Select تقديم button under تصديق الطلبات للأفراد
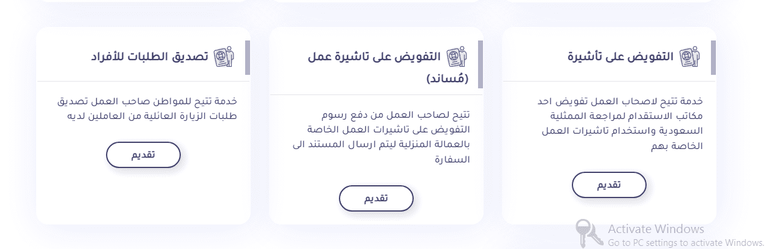The width and height of the screenshot is (779, 249). tap(143, 155)
